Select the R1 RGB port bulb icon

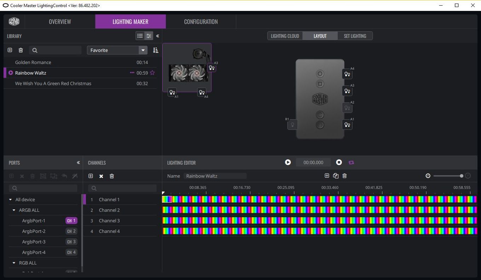point(292,125)
